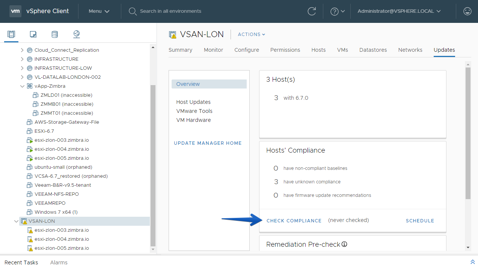
Task: Switch to the Networks tab
Action: click(410, 50)
